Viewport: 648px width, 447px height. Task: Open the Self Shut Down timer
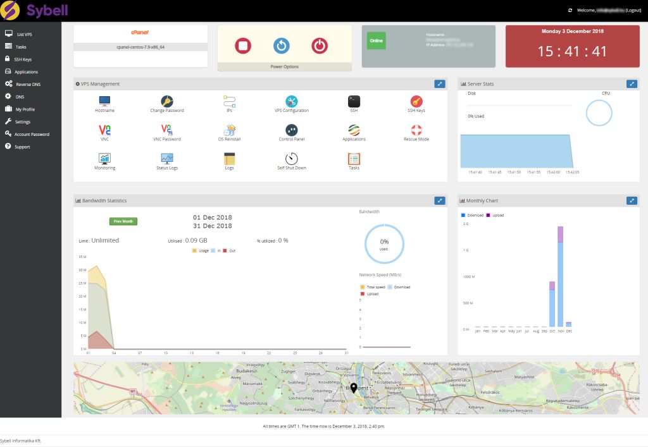(x=291, y=159)
